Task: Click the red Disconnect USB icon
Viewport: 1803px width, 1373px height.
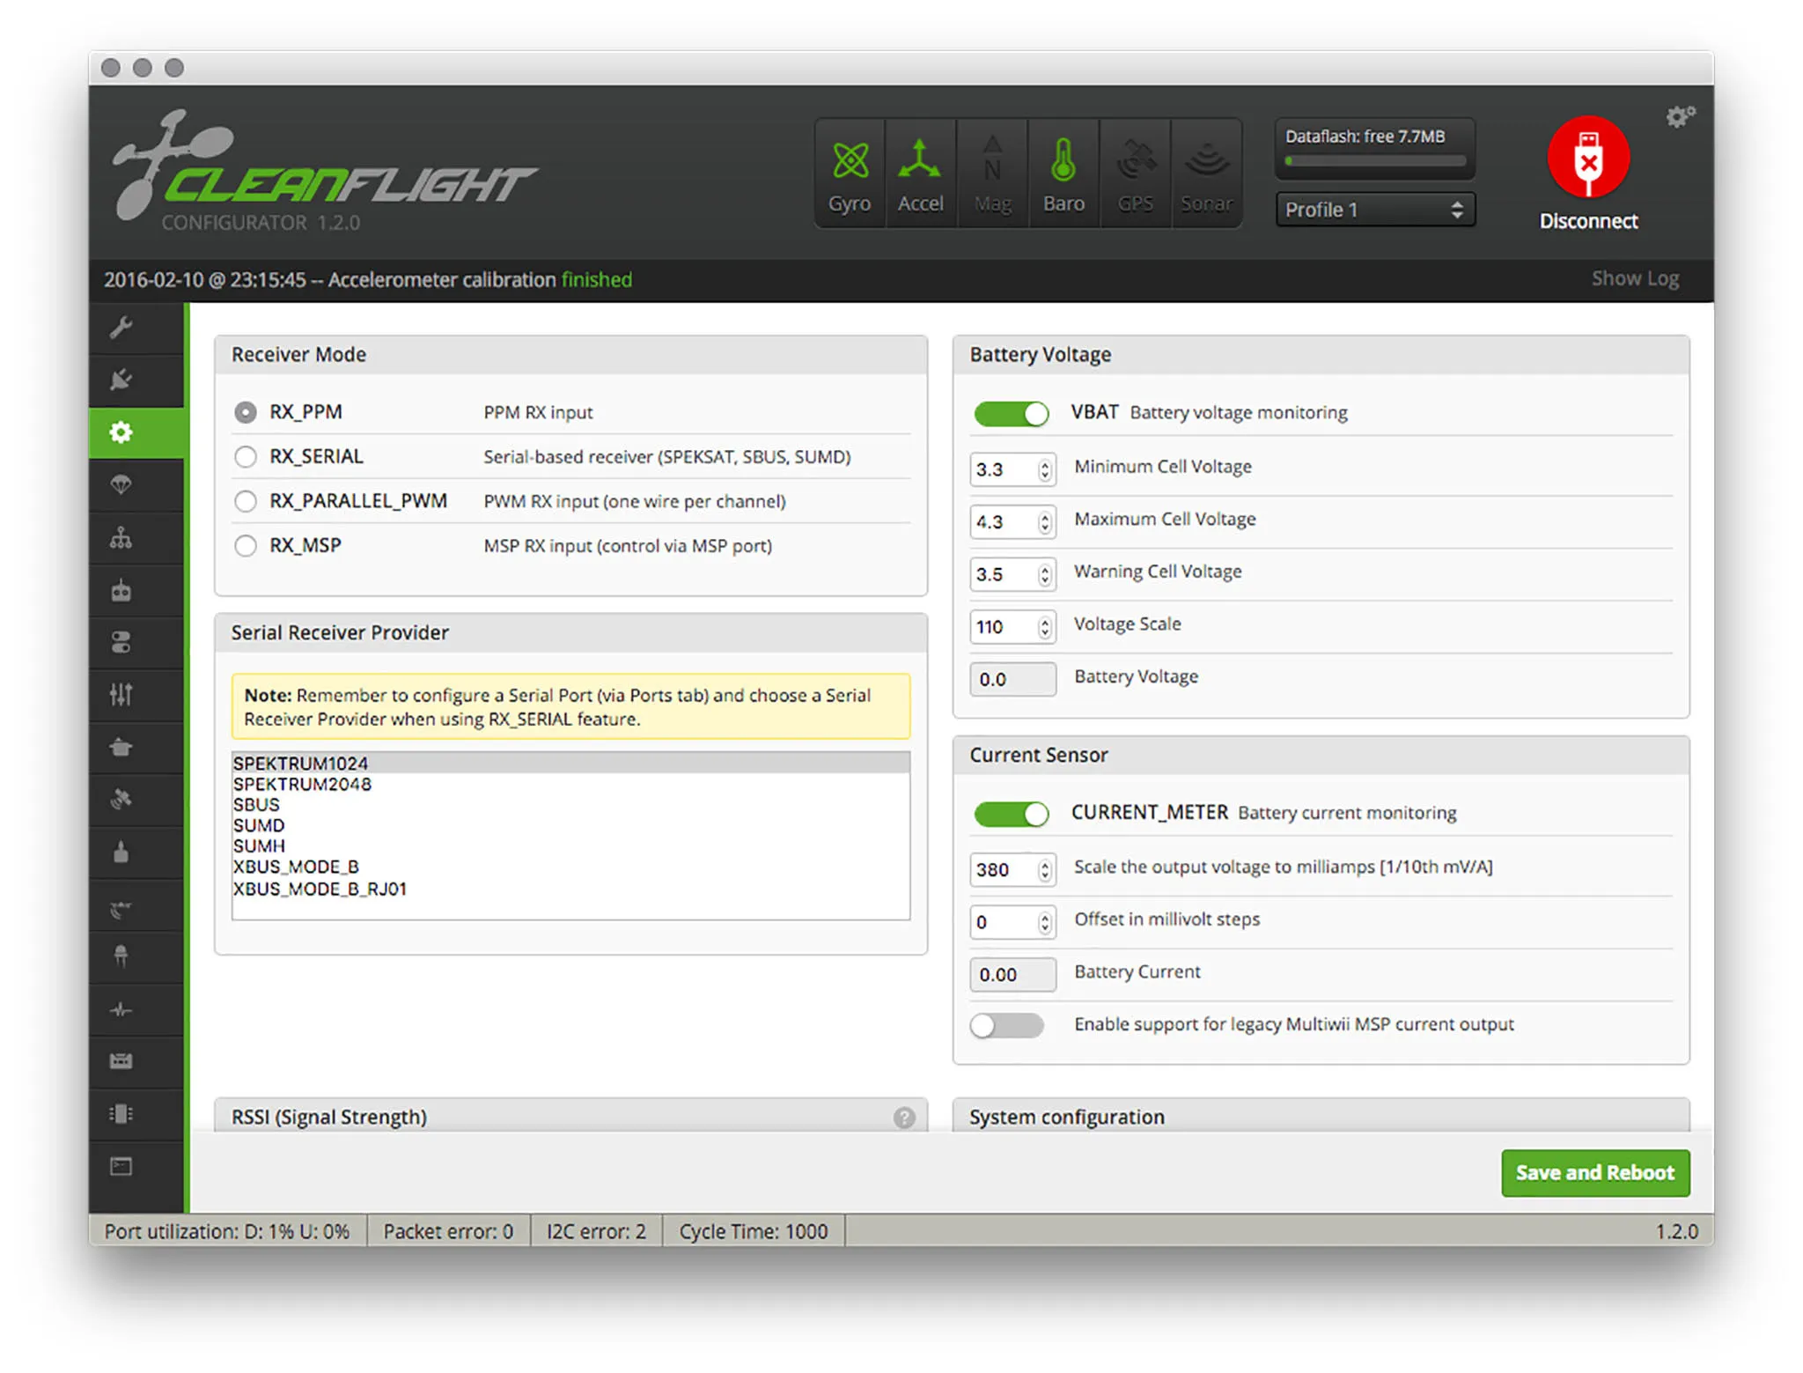Action: coord(1588,159)
